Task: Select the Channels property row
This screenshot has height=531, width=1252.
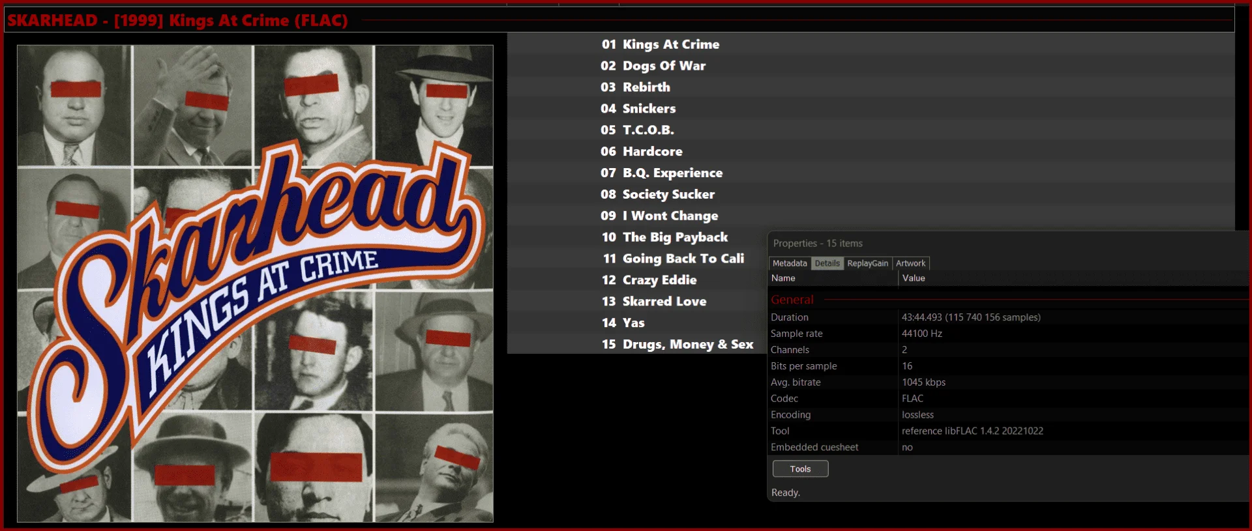Action: click(1009, 350)
